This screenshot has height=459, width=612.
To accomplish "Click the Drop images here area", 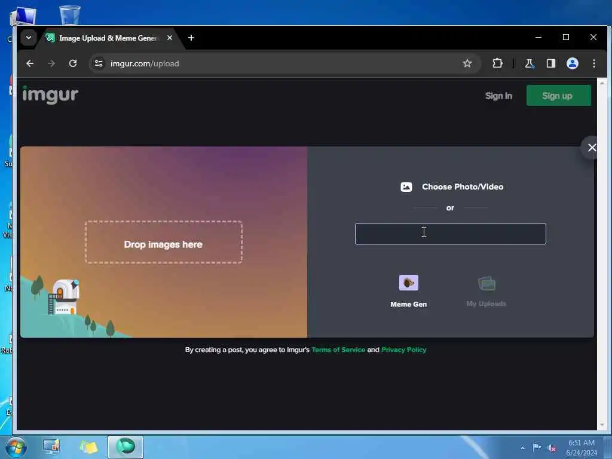I will click(164, 243).
